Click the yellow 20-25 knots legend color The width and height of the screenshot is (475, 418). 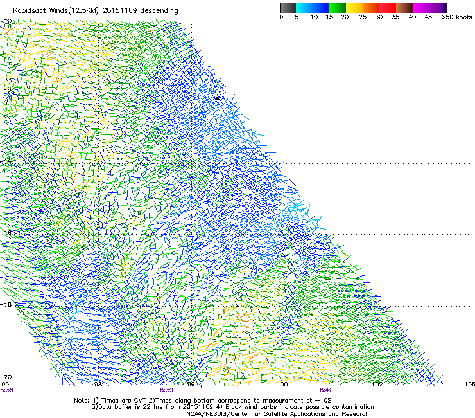point(354,8)
